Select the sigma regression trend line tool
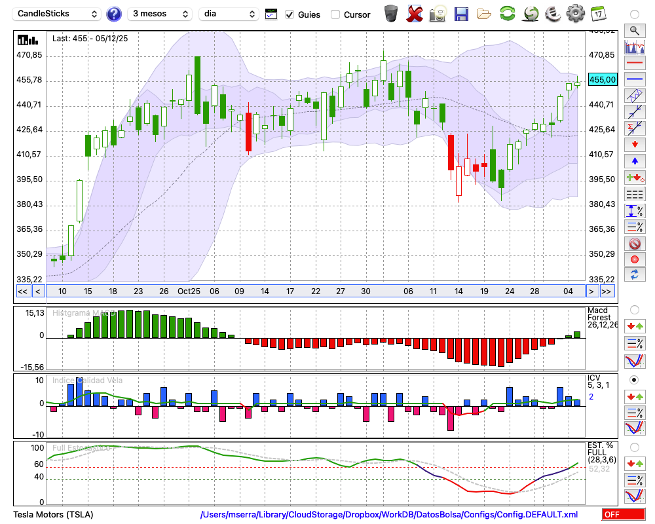655x524 pixels. (635, 128)
